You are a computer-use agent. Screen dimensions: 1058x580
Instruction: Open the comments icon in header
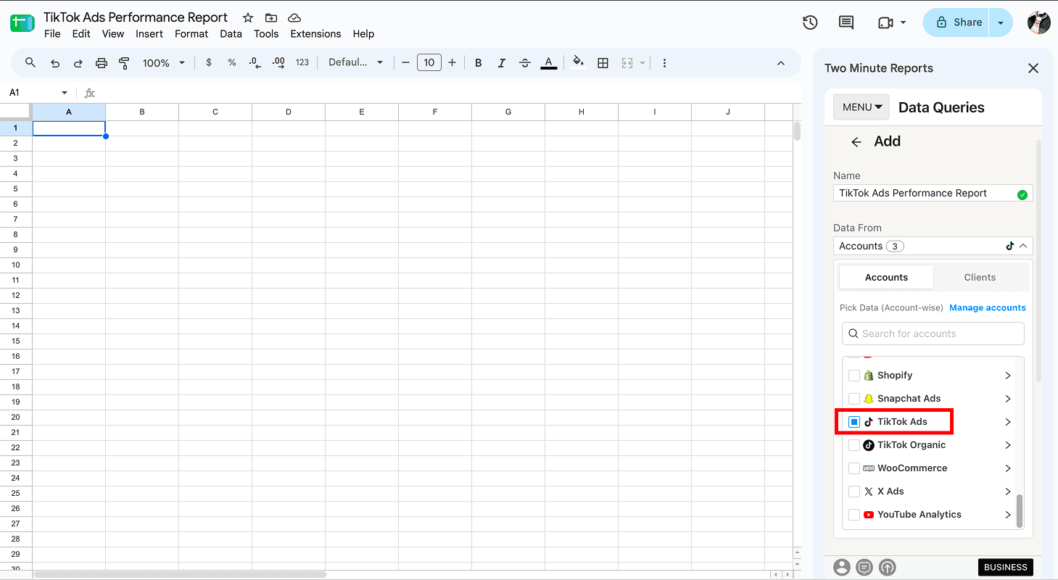tap(846, 22)
